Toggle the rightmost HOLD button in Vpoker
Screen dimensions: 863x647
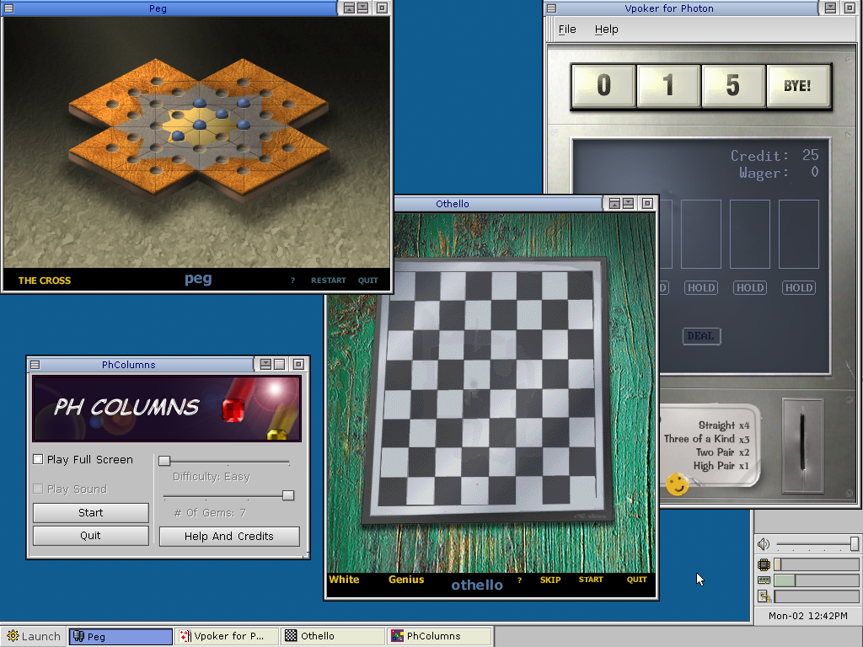click(x=798, y=288)
